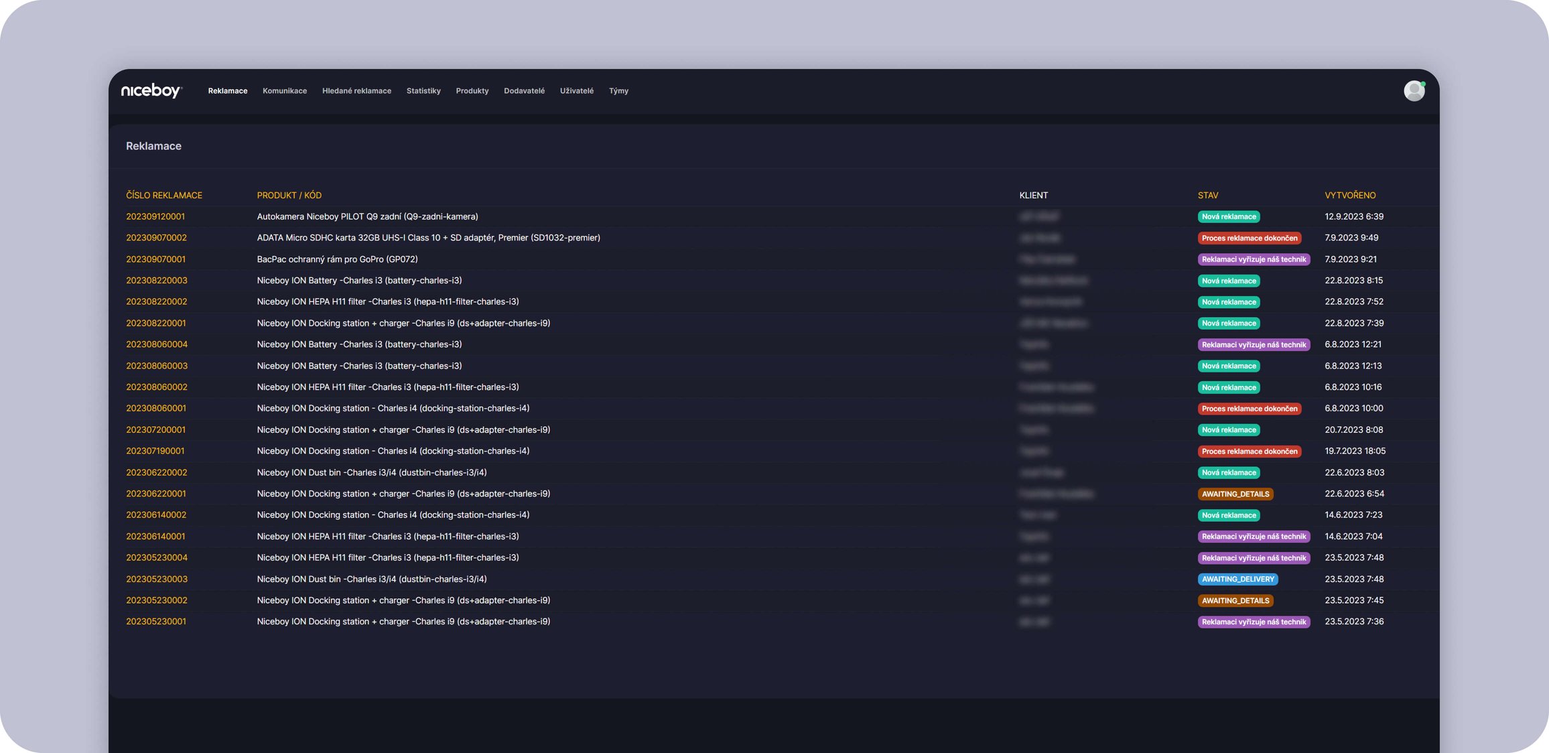Select the Týmy navigation item
This screenshot has height=753, width=1549.
[618, 91]
